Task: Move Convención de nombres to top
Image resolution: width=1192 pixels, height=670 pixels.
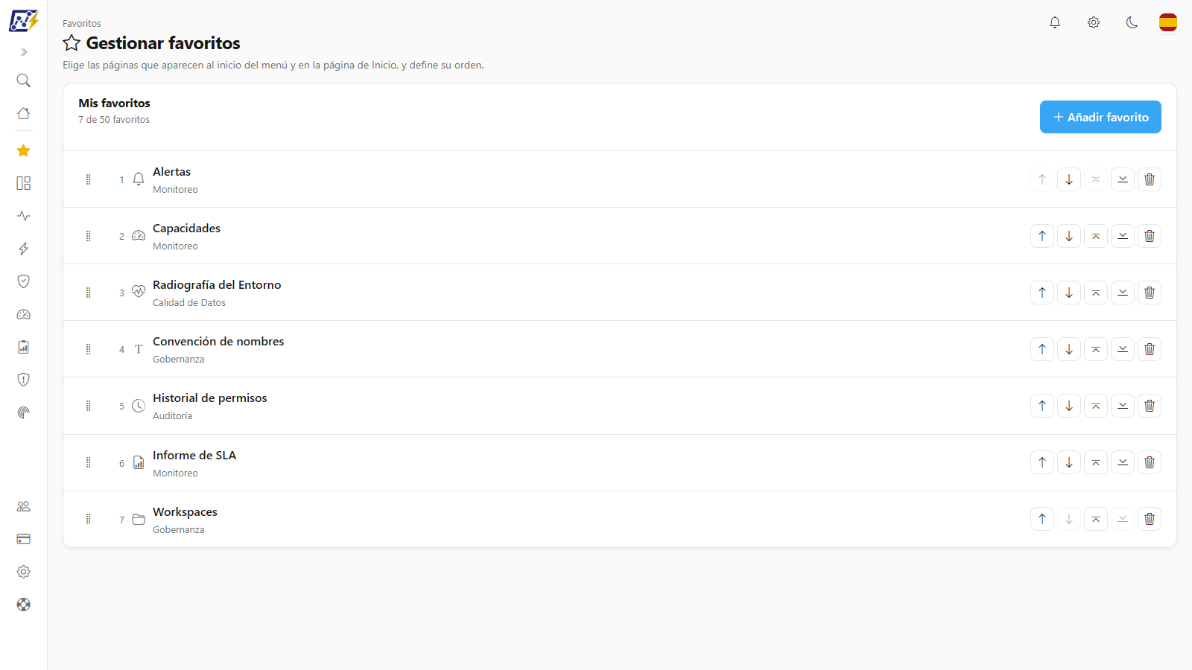Action: (x=1096, y=349)
